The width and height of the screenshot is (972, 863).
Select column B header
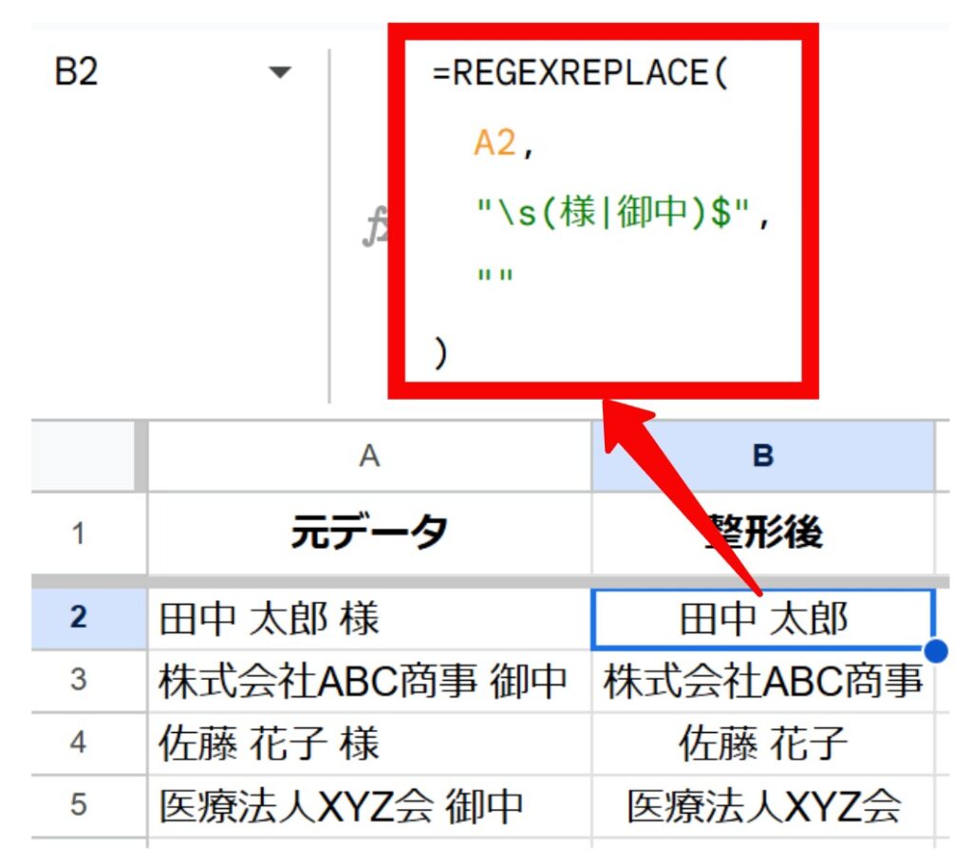coord(763,456)
